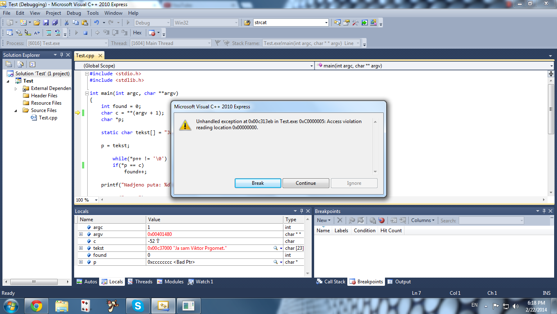Open the strcat find combo box dropdown

pos(326,22)
